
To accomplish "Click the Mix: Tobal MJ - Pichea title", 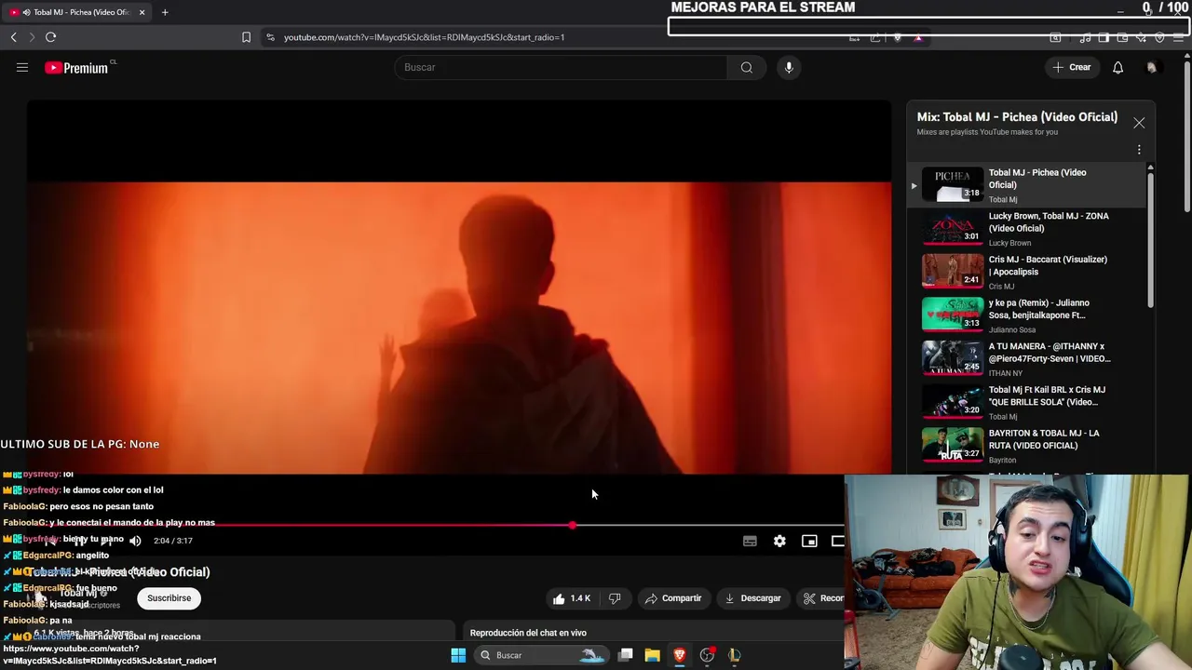I will click(1017, 117).
